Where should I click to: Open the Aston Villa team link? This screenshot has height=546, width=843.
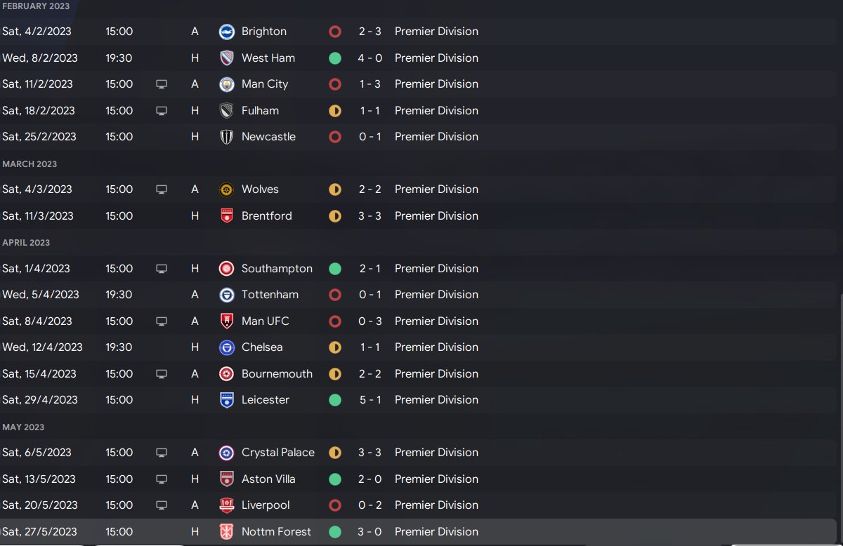pyautogui.click(x=268, y=479)
